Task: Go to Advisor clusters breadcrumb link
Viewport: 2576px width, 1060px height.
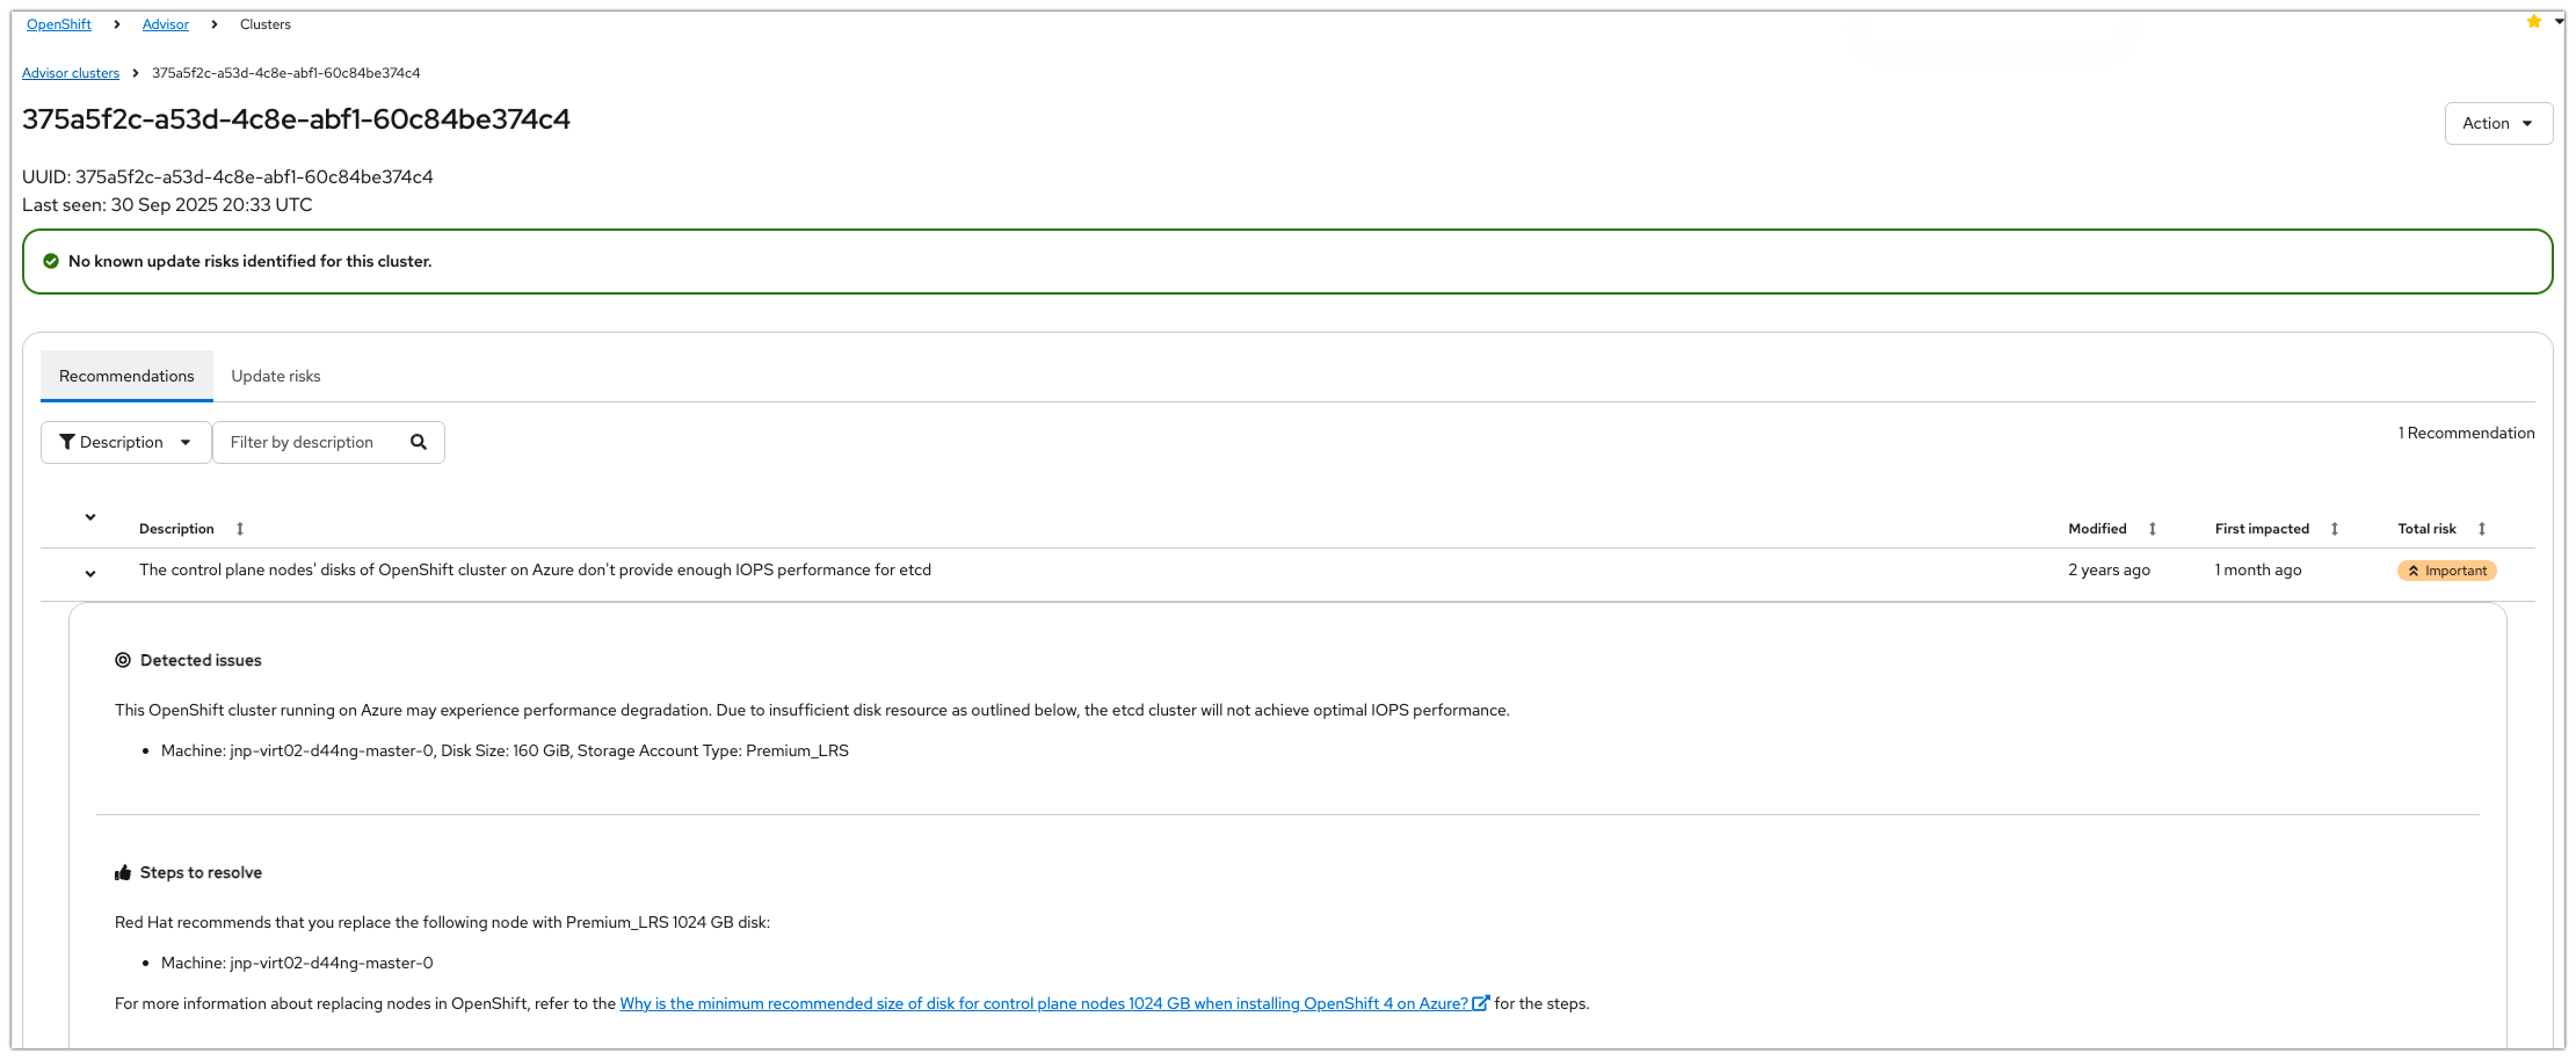Action: tap(70, 73)
